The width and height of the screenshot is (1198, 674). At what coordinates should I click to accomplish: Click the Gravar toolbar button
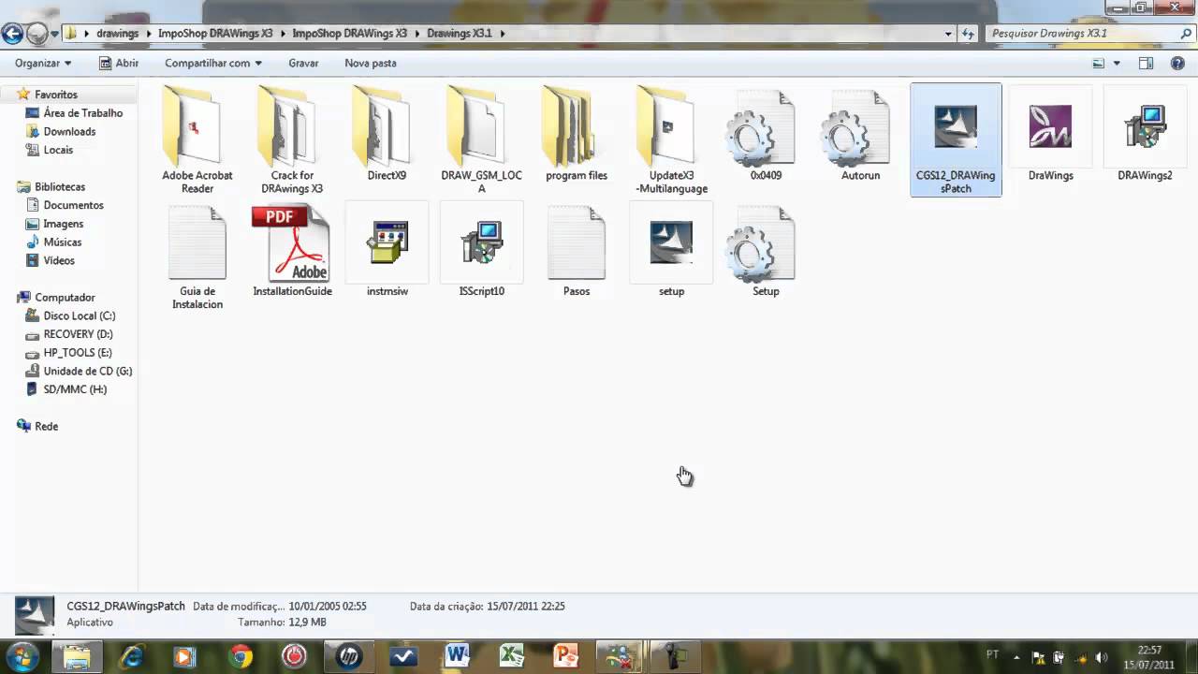click(303, 63)
